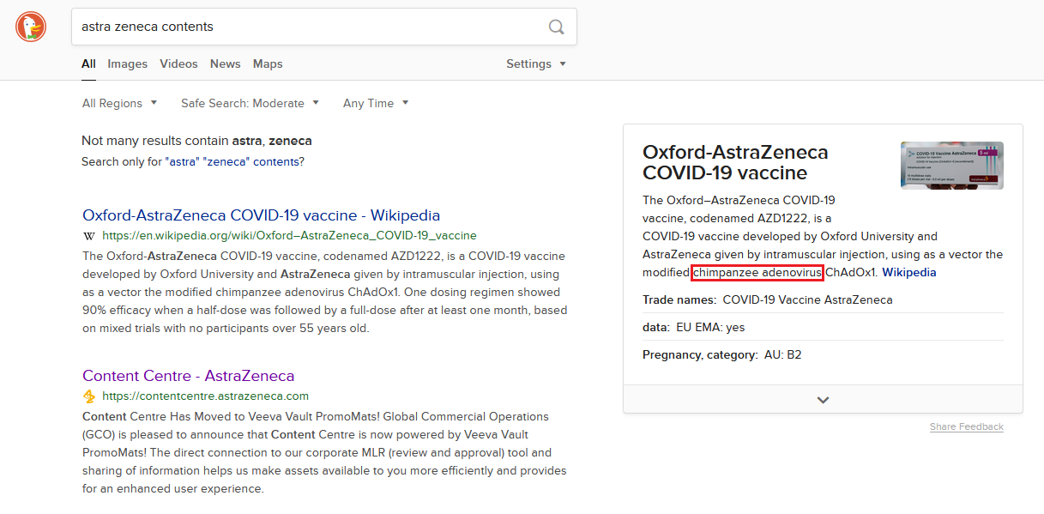
Task: Expand the info panel with the chevron
Action: point(823,400)
